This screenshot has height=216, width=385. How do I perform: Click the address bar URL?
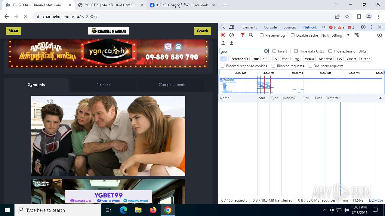70,16
